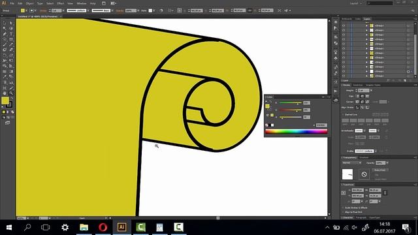Screen dimensions: 418x235
Task: Open the Effect menu
Action: (x=61, y=3)
